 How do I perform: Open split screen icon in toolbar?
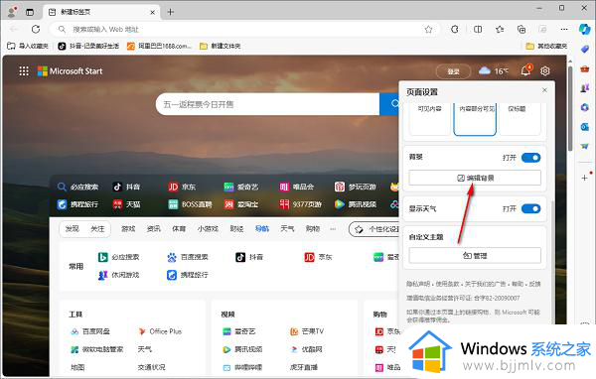[478, 29]
